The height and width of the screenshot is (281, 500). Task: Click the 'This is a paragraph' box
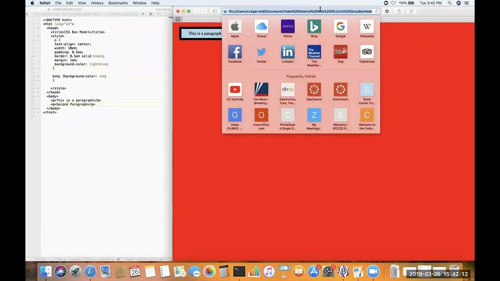[201, 33]
